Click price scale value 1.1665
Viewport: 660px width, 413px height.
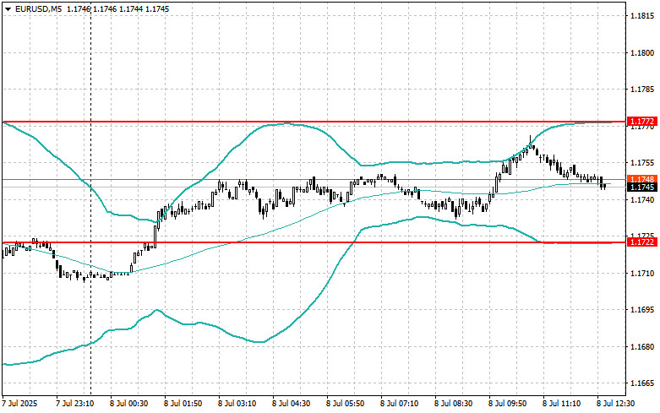click(642, 383)
